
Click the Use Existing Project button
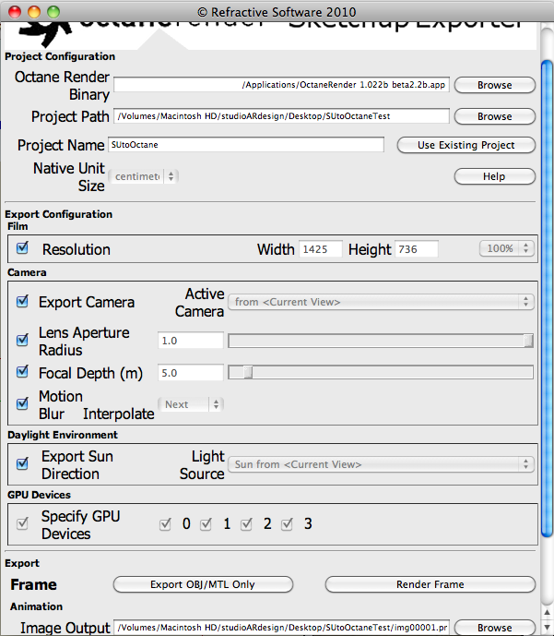466,145
